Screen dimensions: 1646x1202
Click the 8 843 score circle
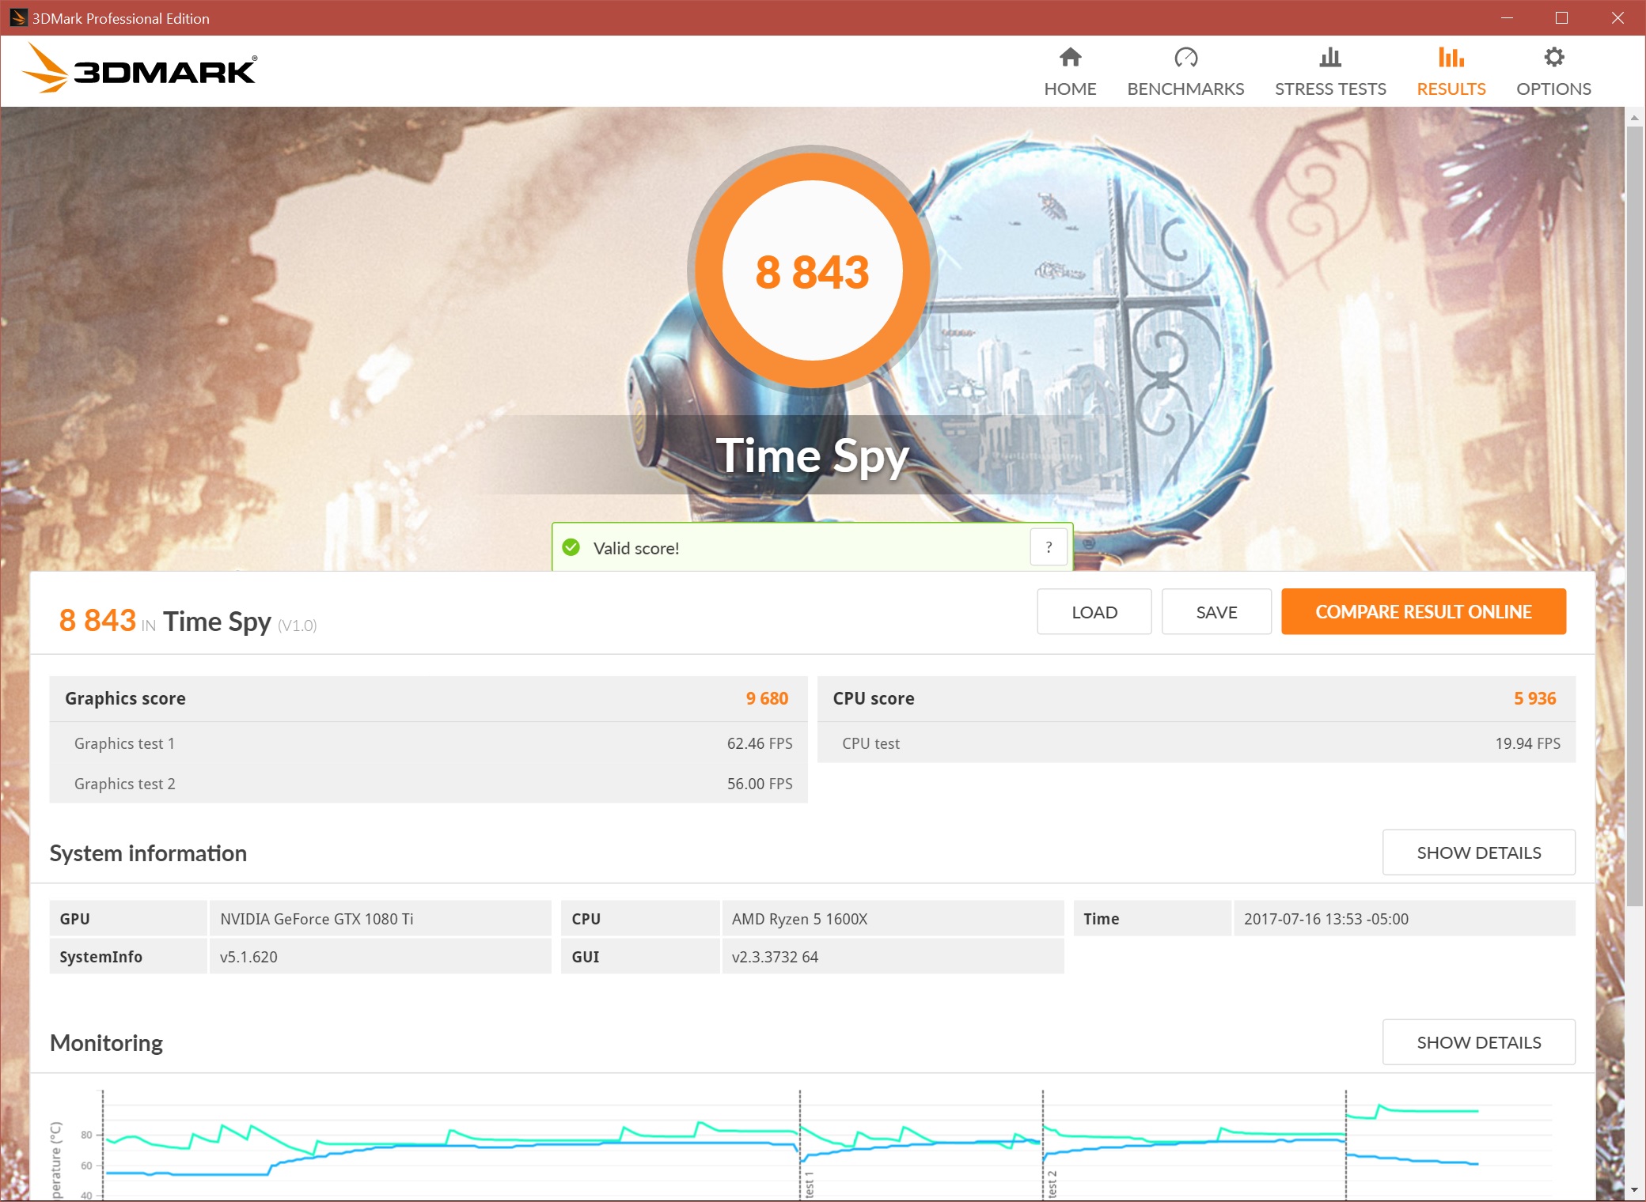pyautogui.click(x=812, y=271)
